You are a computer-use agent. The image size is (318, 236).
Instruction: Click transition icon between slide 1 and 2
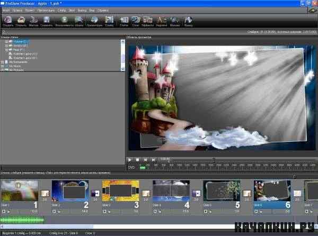point(45,193)
